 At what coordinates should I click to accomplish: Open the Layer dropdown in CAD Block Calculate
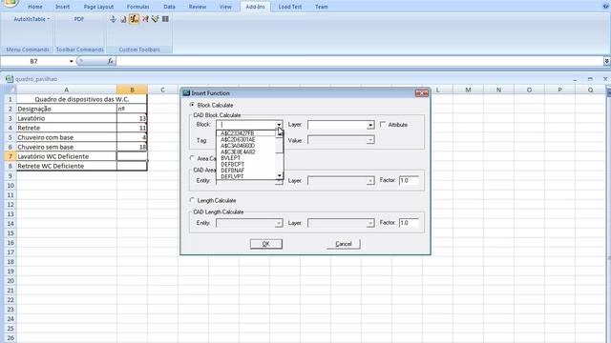click(x=370, y=125)
